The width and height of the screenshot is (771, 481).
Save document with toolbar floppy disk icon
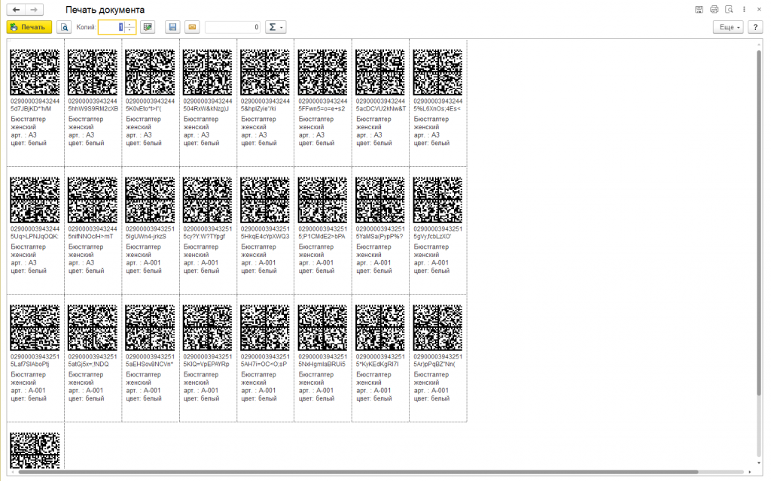[172, 27]
